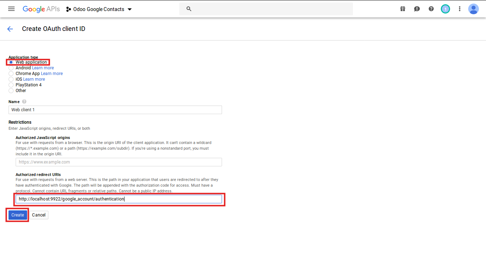Open Learn more link beside iOS

pos(34,79)
